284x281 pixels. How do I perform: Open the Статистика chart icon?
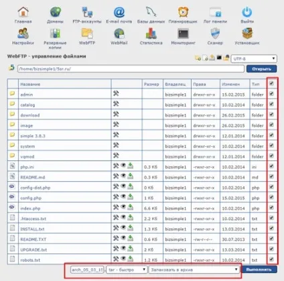(x=151, y=34)
